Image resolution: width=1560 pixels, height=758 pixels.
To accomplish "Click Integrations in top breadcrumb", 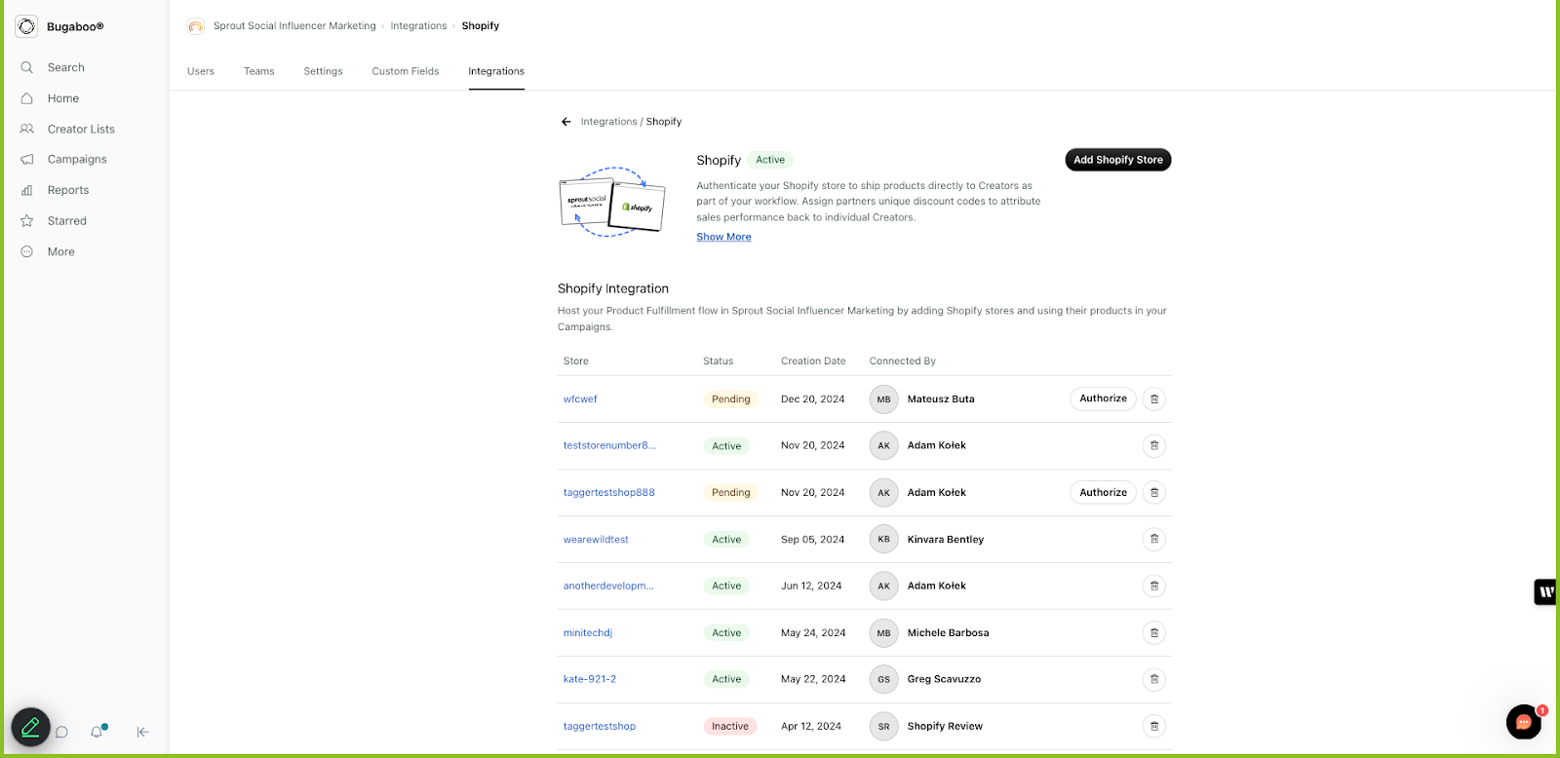I will (418, 26).
